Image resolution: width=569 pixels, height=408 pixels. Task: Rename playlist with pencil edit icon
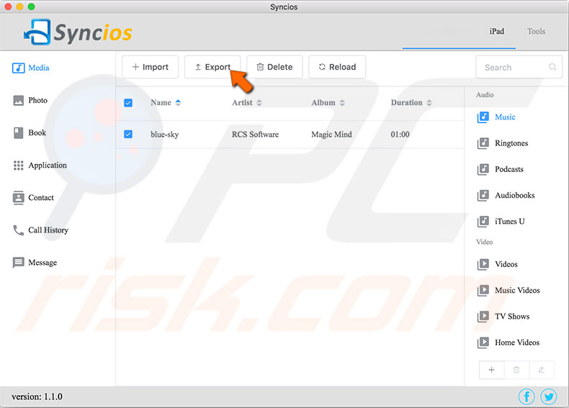point(542,370)
